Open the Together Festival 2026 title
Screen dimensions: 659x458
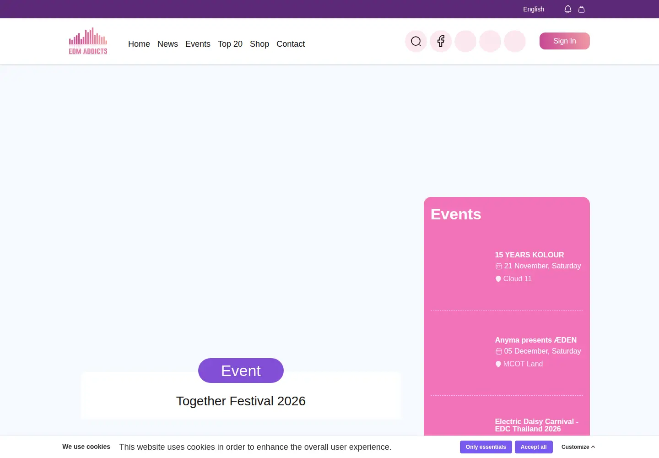click(x=241, y=401)
